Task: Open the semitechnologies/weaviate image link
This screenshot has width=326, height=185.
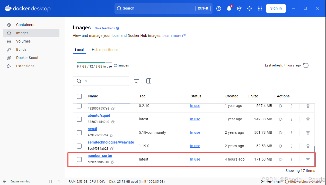Action: [111, 142]
